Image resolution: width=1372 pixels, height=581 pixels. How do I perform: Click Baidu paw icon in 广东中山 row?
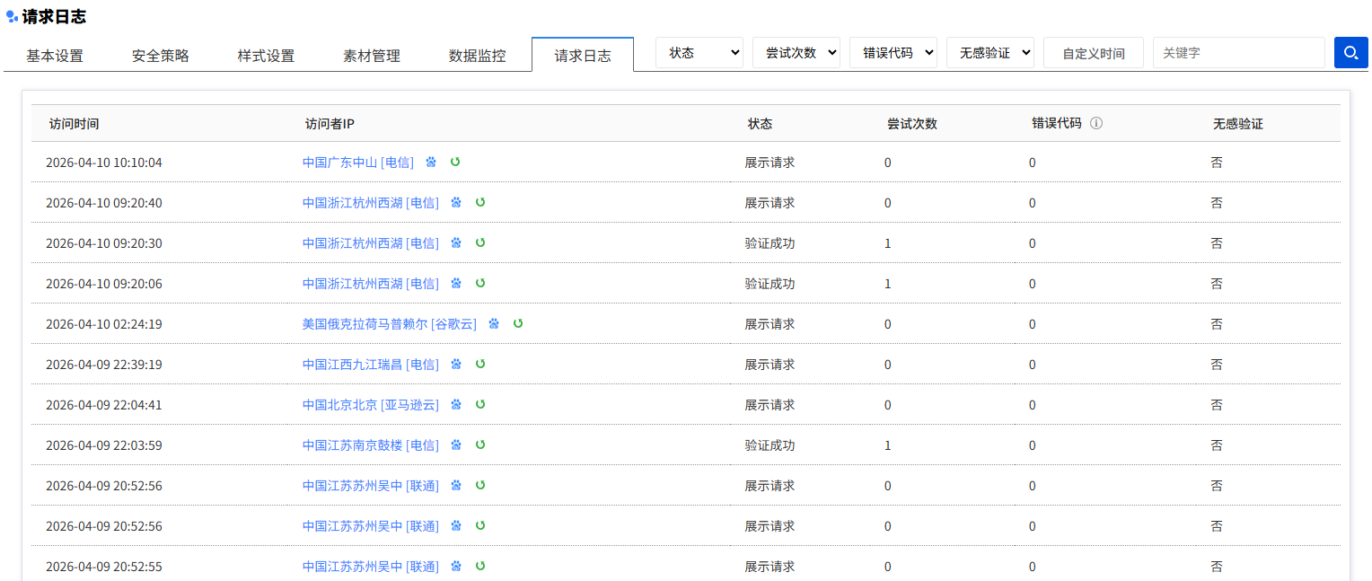431,162
